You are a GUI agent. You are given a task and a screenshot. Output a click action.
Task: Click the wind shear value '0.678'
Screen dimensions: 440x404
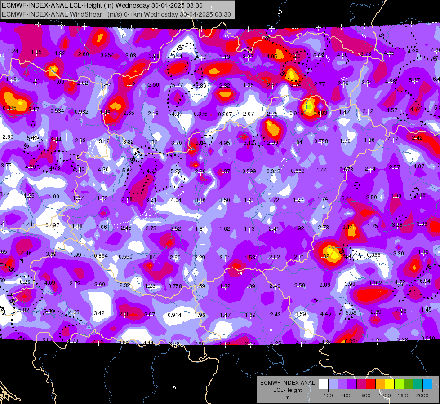(346, 169)
